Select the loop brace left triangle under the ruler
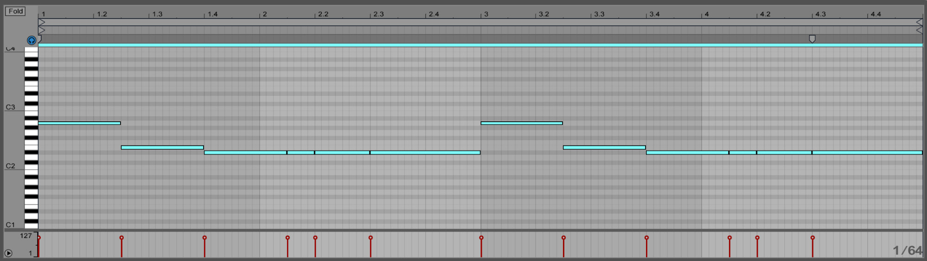927x261 pixels. pos(42,22)
